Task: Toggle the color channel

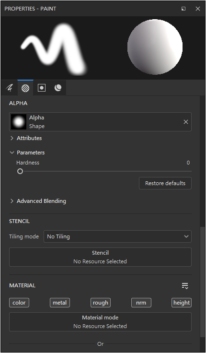Action: (19, 303)
